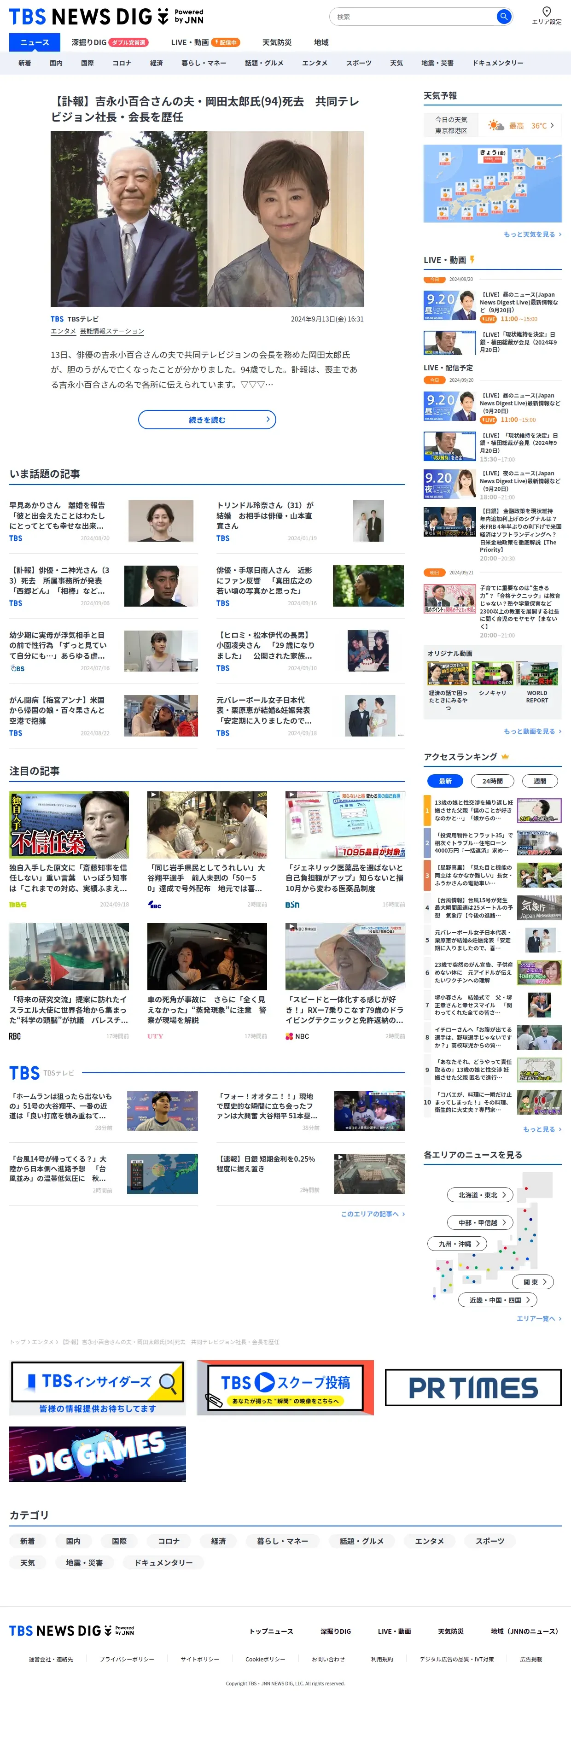Expand the 九州・沖縄 area link
Image resolution: width=571 pixels, height=1748 pixels.
click(x=458, y=1244)
